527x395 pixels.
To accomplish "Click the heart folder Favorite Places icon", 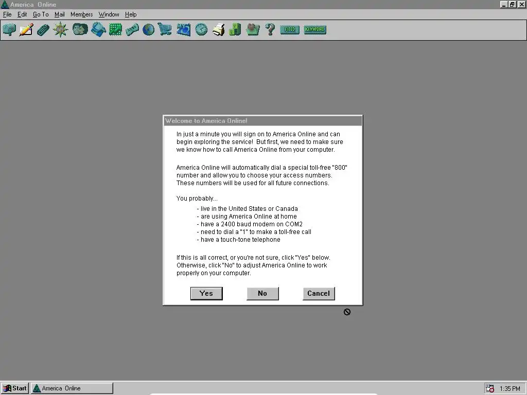I will click(x=252, y=29).
